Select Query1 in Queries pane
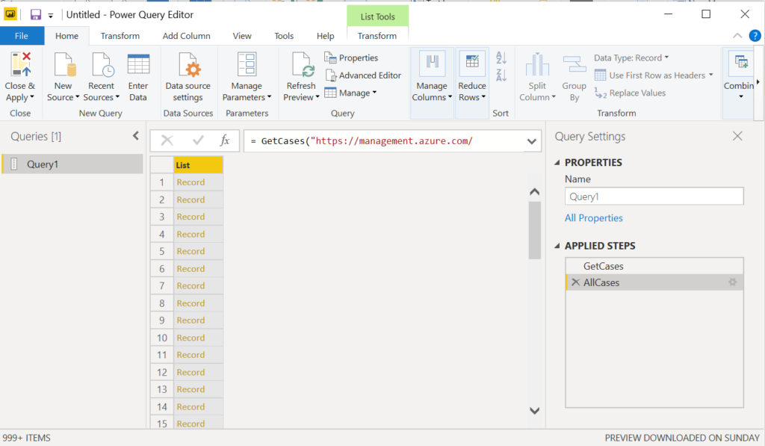The width and height of the screenshot is (765, 446). click(72, 164)
